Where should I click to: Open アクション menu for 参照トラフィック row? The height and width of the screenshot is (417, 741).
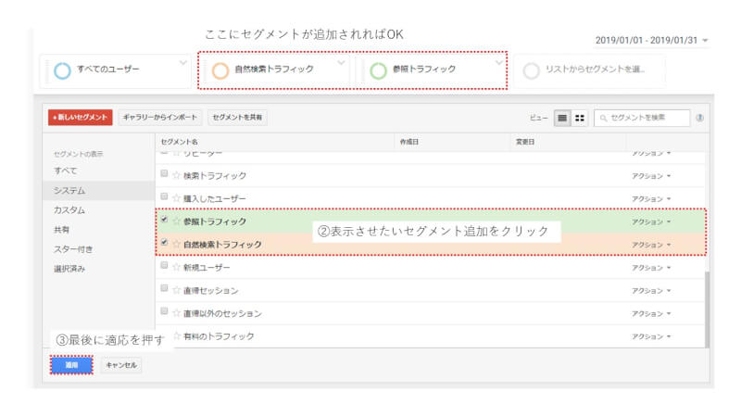(x=651, y=221)
